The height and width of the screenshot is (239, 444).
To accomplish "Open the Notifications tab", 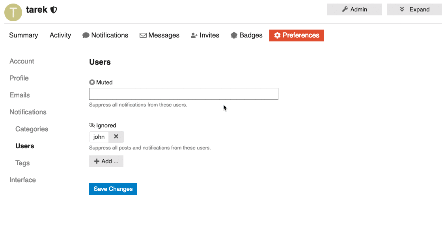I will [105, 35].
